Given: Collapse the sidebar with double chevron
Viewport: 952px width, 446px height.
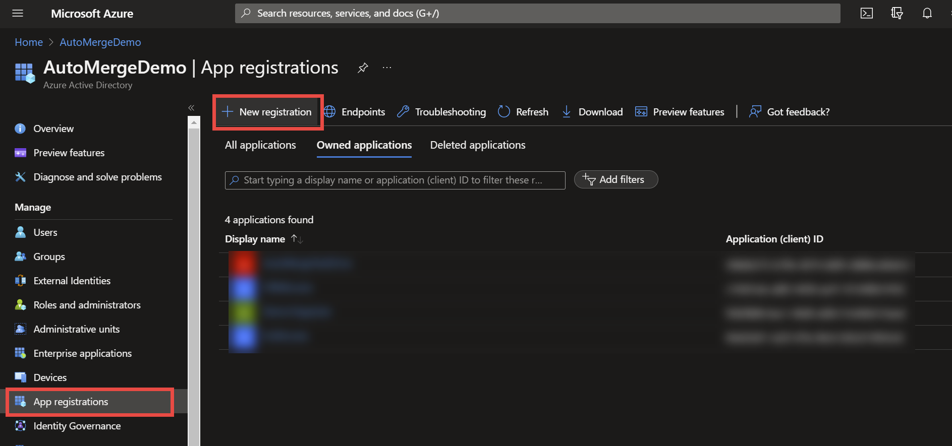Looking at the screenshot, I should (x=191, y=108).
